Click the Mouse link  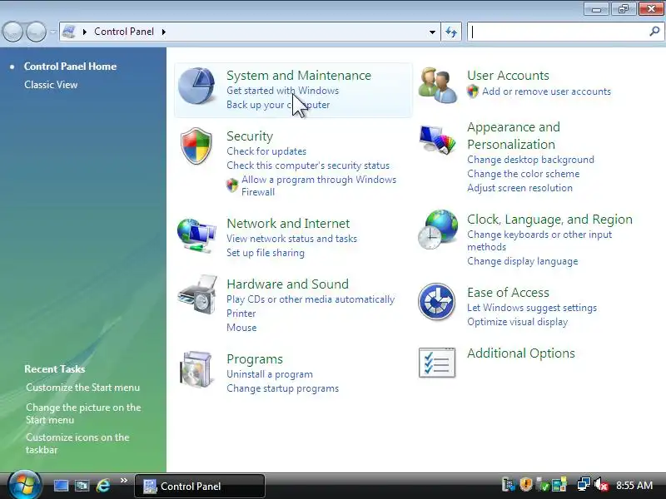pyautogui.click(x=241, y=328)
